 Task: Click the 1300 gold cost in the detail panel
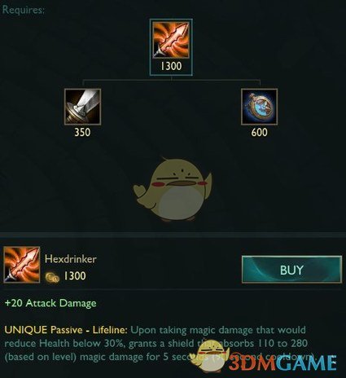(75, 276)
